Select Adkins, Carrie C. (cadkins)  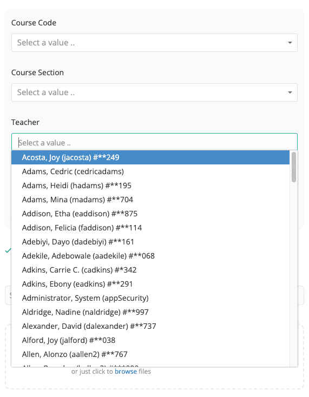click(x=150, y=270)
